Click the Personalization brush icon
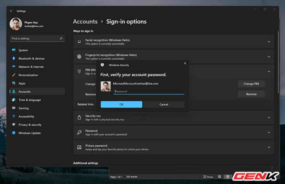 click(x=14, y=75)
